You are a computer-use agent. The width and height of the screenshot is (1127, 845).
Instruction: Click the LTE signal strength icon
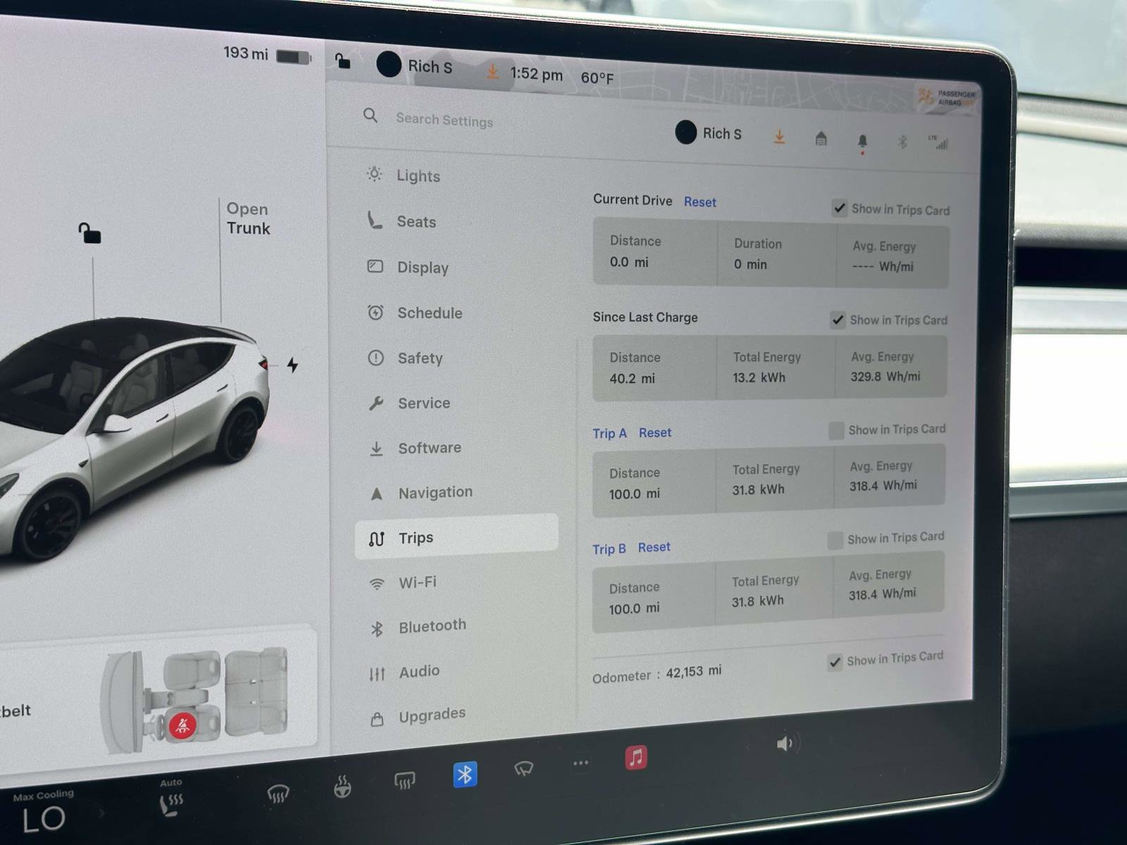(x=939, y=142)
